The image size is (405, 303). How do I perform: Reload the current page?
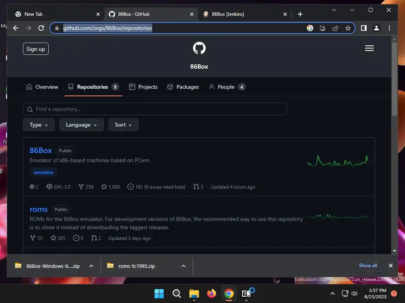tap(41, 28)
